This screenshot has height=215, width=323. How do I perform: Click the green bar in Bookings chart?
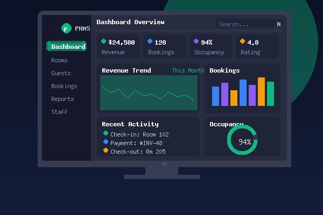coord(270,94)
